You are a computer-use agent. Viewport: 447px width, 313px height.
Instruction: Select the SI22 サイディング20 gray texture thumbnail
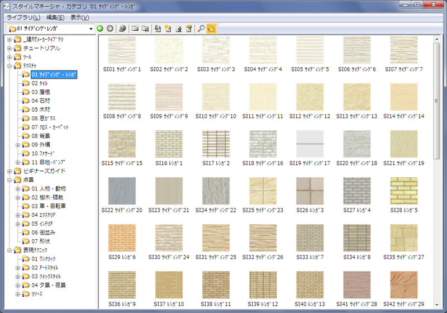[x=122, y=191]
